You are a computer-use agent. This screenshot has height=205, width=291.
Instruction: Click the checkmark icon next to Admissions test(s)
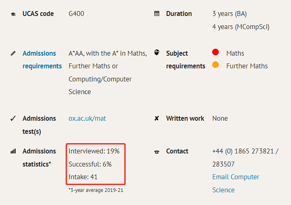point(13,118)
